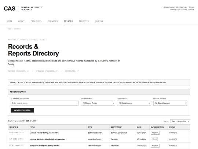The width and height of the screenshot is (198, 149).
Task: Click the CAS logo
Action: (x=10, y=8)
